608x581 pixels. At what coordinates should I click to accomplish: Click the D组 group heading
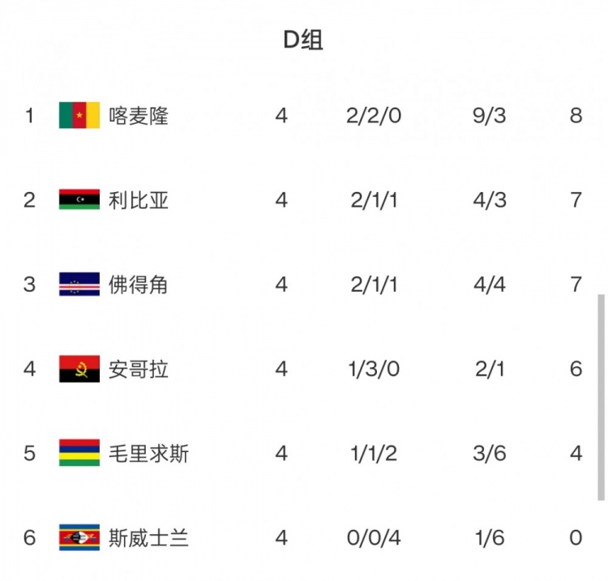[x=303, y=41]
